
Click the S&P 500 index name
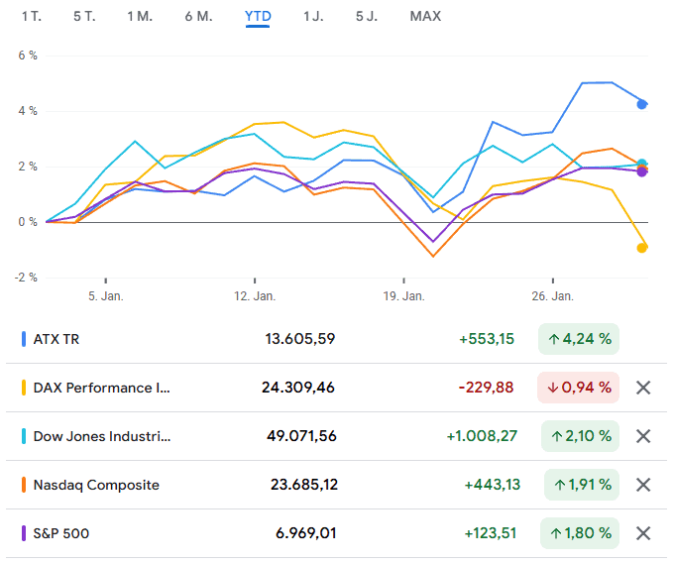pyautogui.click(x=61, y=533)
